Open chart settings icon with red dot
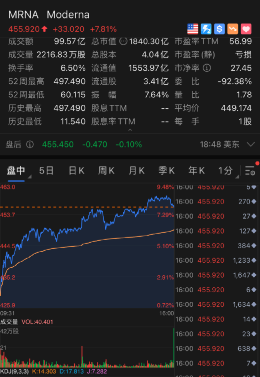 coord(250,170)
